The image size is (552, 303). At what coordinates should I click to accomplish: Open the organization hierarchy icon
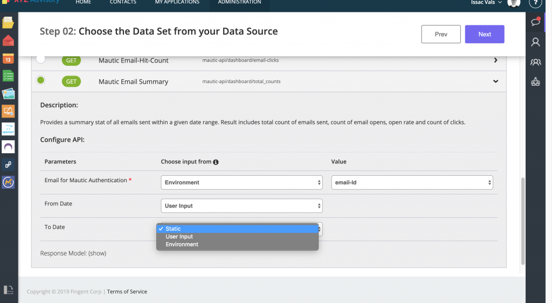point(535,82)
